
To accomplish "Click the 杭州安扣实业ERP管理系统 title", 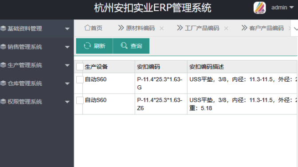I will pyautogui.click(x=153, y=8).
